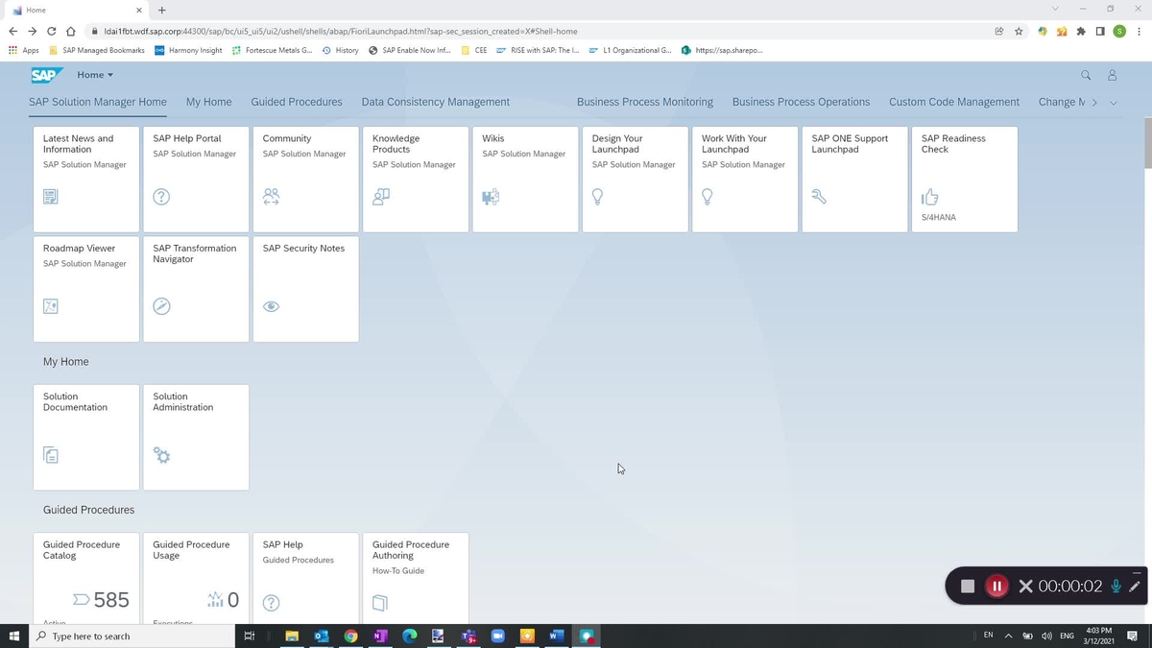Image resolution: width=1152 pixels, height=648 pixels.
Task: Open Microsoft Word from the taskbar
Action: 556,636
